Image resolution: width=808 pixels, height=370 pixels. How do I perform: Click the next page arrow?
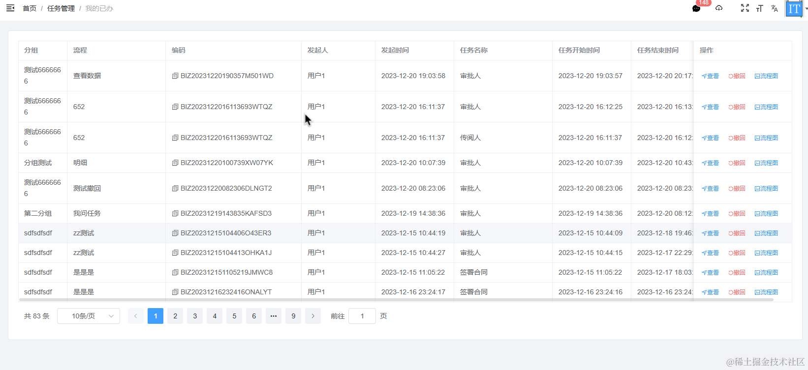313,316
